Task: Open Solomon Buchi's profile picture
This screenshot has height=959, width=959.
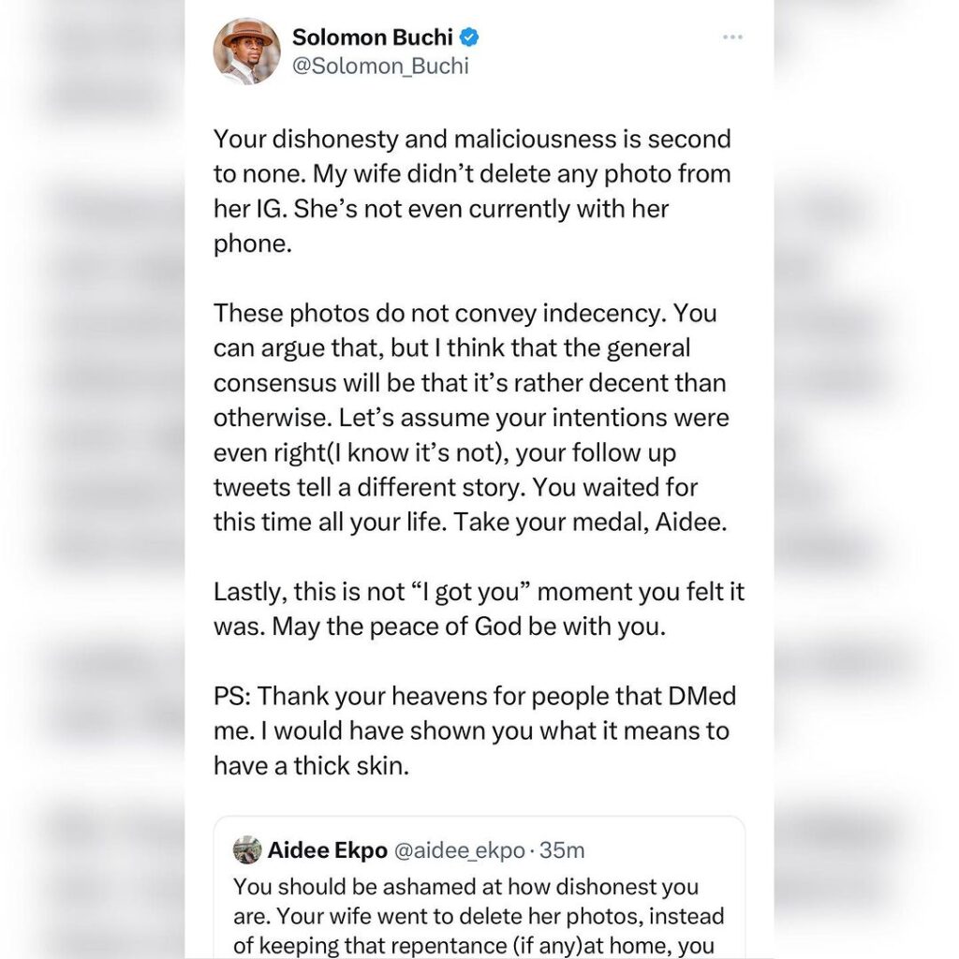Action: click(246, 51)
